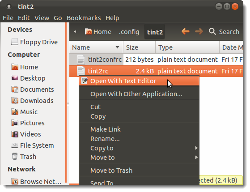Click the 2.4 kB size cell
Viewport: 250px width, 192px height.
click(x=145, y=71)
